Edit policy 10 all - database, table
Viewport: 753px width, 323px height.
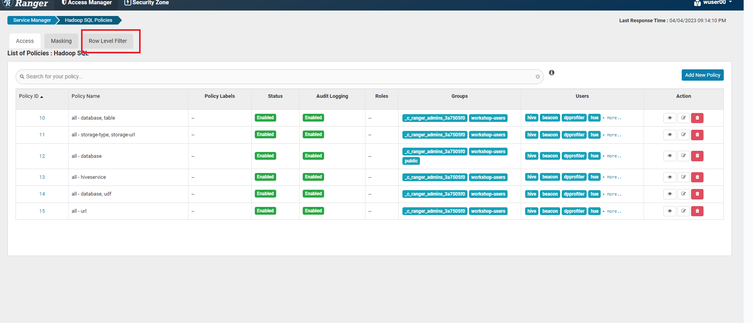pos(684,118)
